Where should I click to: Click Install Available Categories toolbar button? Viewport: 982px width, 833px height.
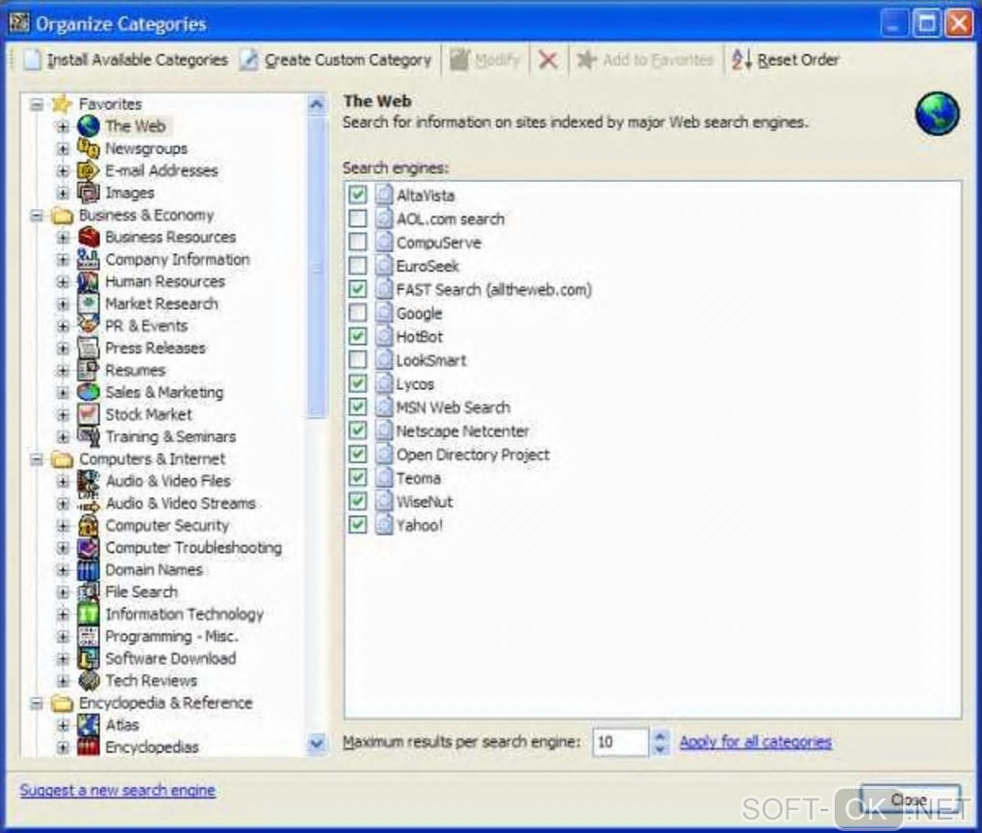[126, 60]
